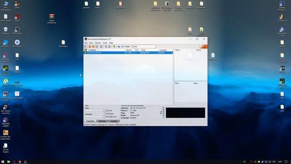Open the notification center in taskbar
291x164 pixels.
(286, 162)
